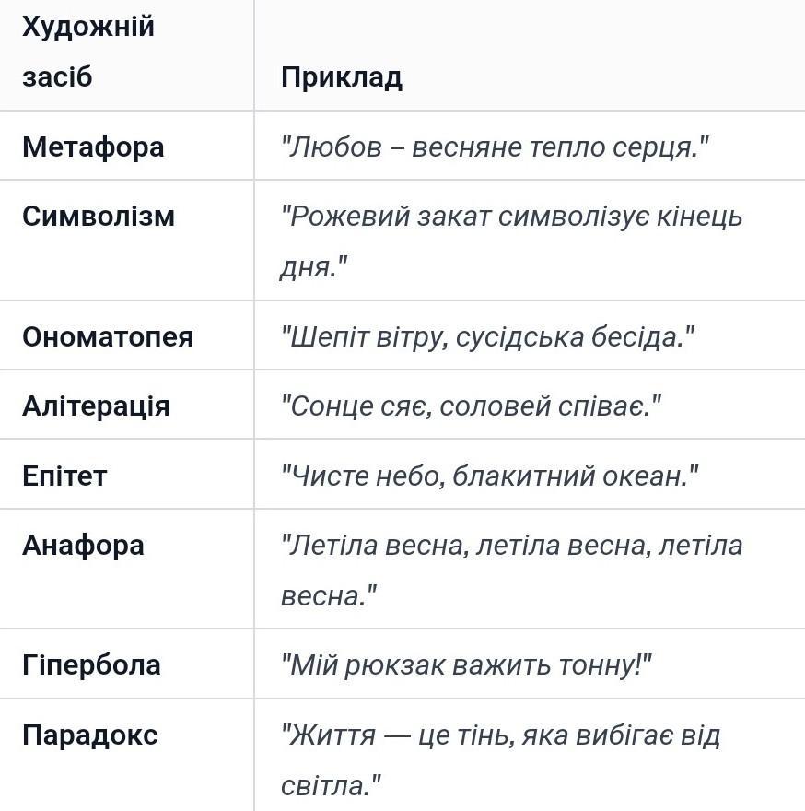Click the example "Чисте небо, блакитний океан."
Viewport: 805px width, 811px height.
pos(489,476)
